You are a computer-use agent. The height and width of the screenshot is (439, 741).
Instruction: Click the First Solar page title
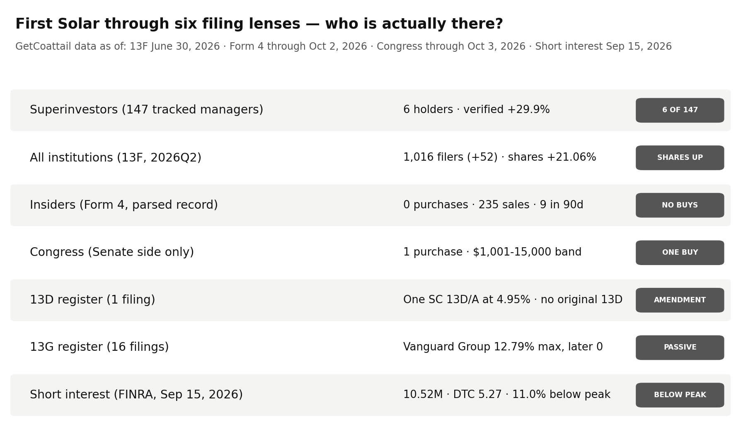click(259, 24)
